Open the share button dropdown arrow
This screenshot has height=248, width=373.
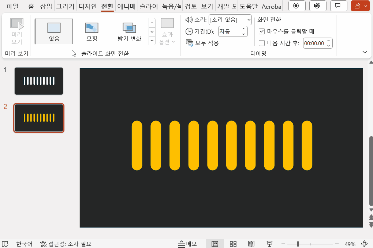pyautogui.click(x=366, y=6)
